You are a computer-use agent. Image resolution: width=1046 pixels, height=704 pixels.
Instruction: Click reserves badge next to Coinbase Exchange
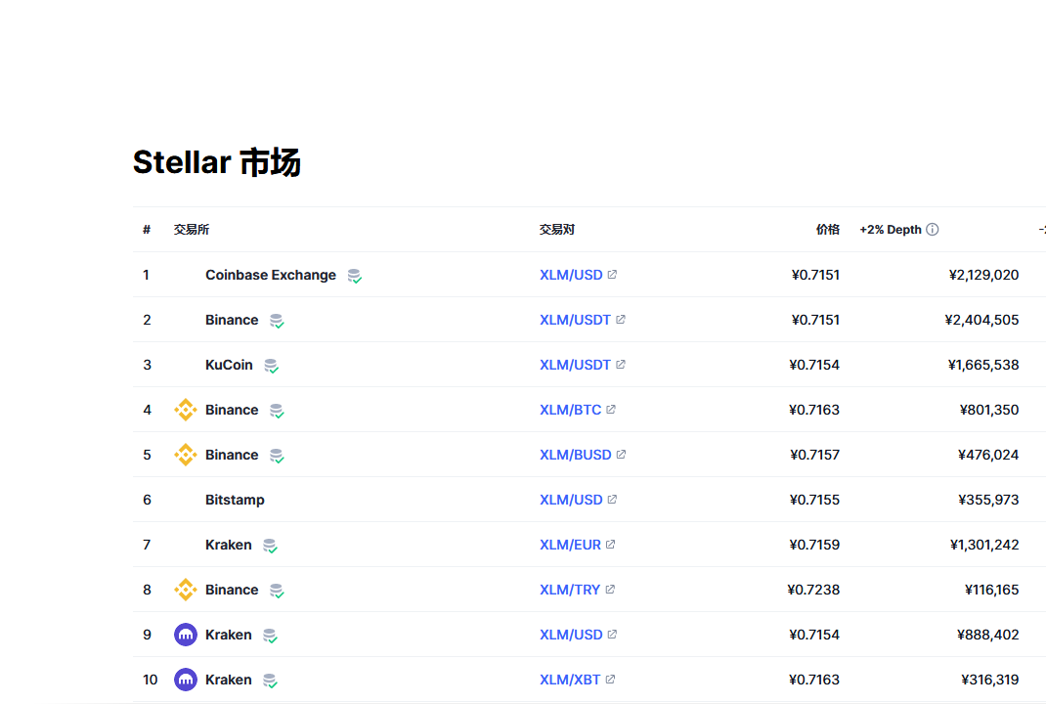click(355, 276)
